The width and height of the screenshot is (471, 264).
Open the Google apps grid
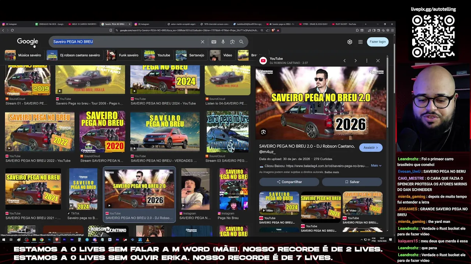pyautogui.click(x=361, y=42)
